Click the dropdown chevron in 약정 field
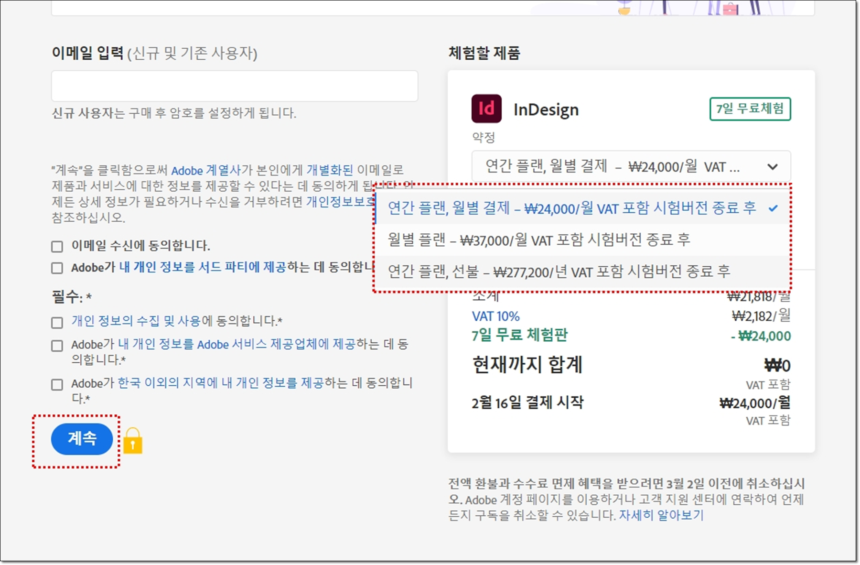The height and width of the screenshot is (565, 860). 772,167
